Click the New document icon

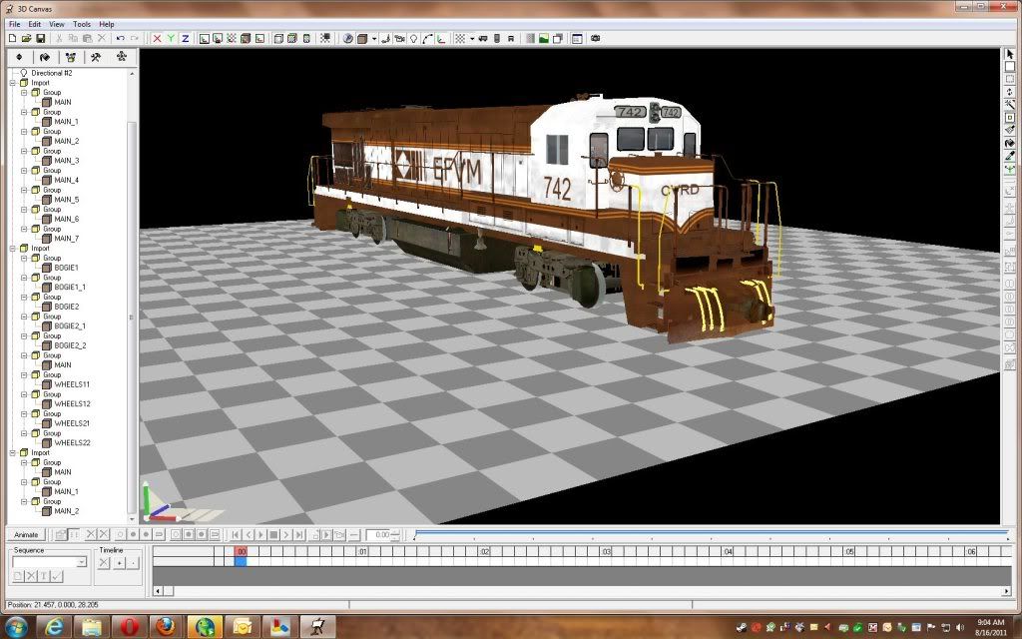[12, 38]
